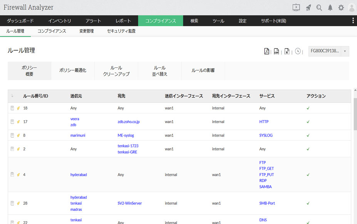Open the presentation mode screen icon
This screenshot has height=224, width=357.
(296, 7)
